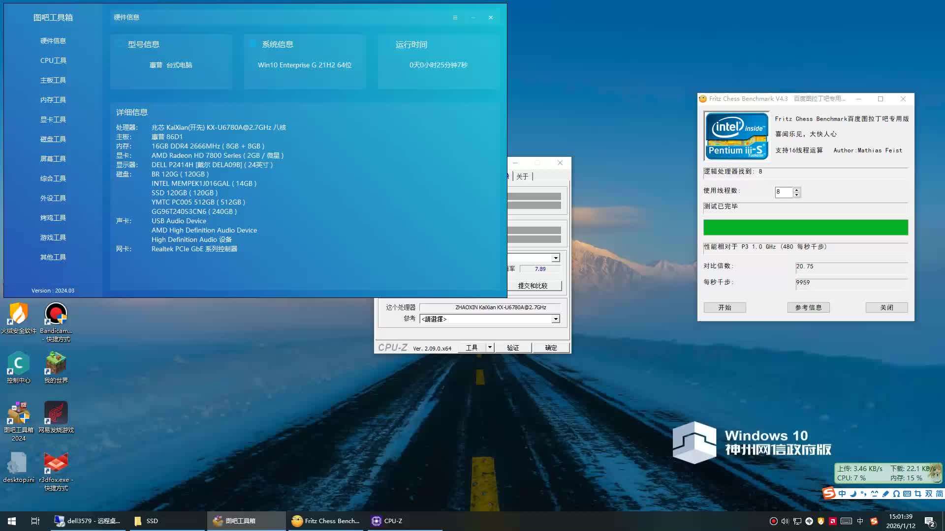This screenshot has width=945, height=531.
Task: Toggle 简 simplified mode on Sogou bar
Action: [940, 494]
